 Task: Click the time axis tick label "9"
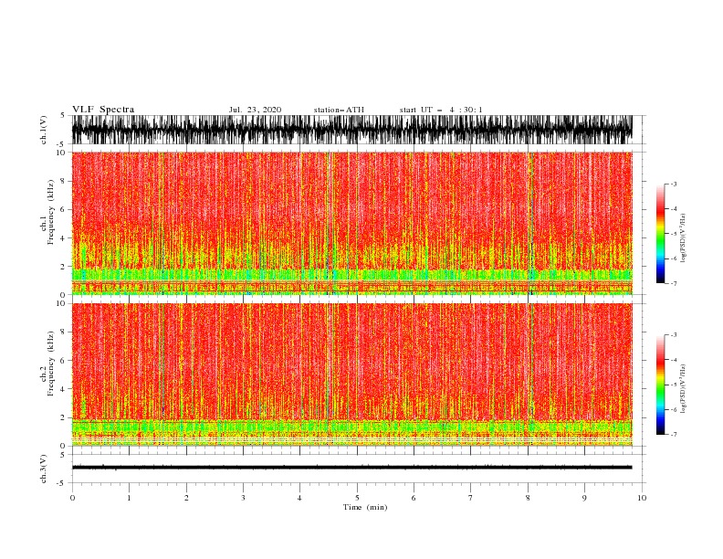[584, 498]
